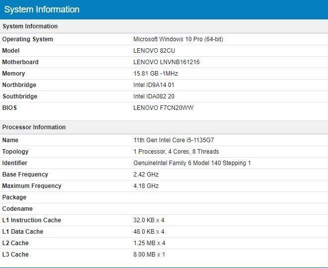Click the 'Identifier' label
This screenshot has height=268, width=328.
(14, 163)
